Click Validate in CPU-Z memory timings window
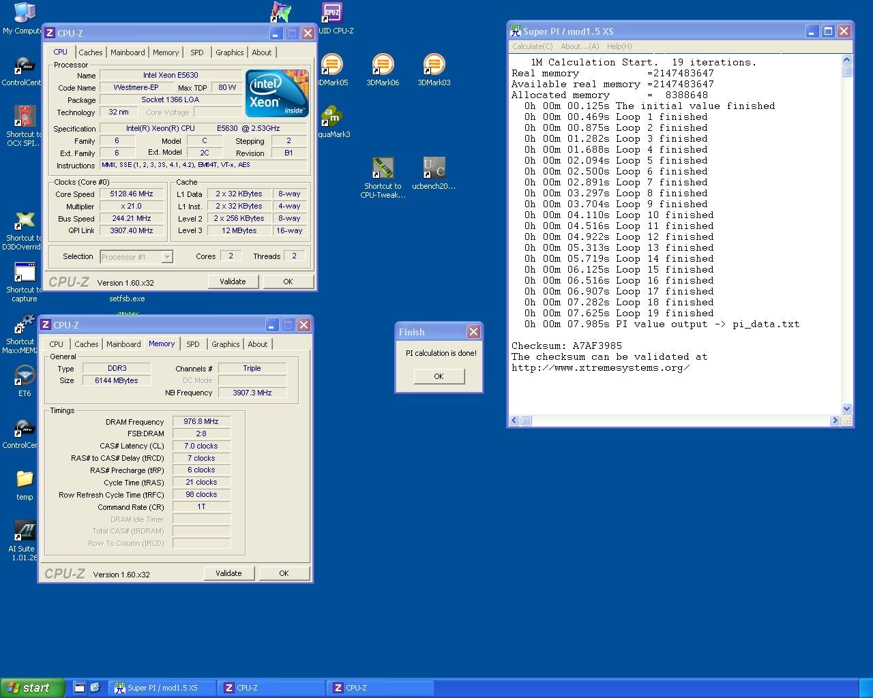Viewport: 873px width, 698px height. click(x=228, y=573)
